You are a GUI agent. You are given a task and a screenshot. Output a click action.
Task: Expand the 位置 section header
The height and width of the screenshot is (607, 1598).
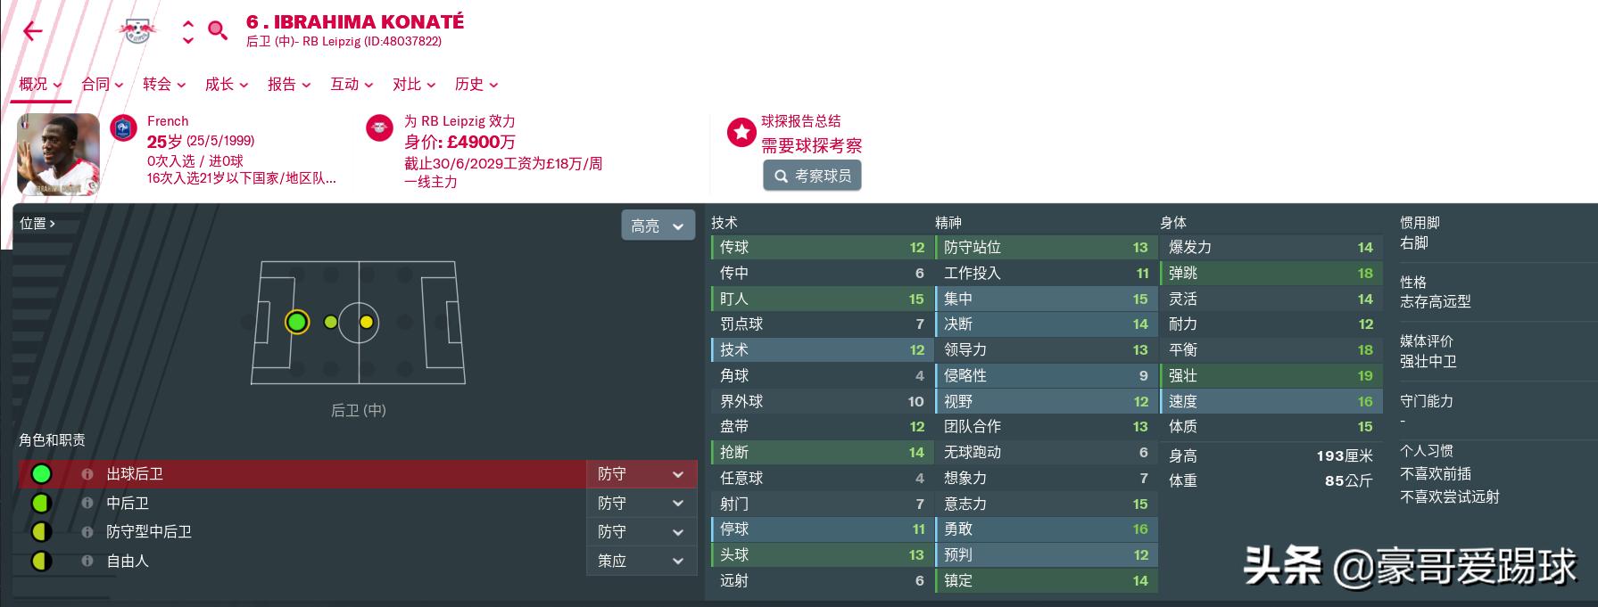37,224
